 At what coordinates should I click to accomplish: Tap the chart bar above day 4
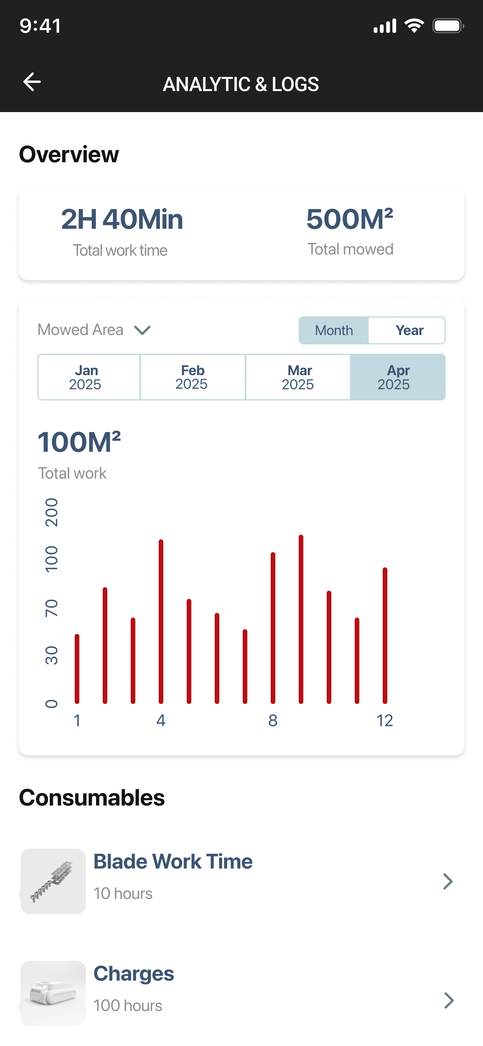pos(161,621)
